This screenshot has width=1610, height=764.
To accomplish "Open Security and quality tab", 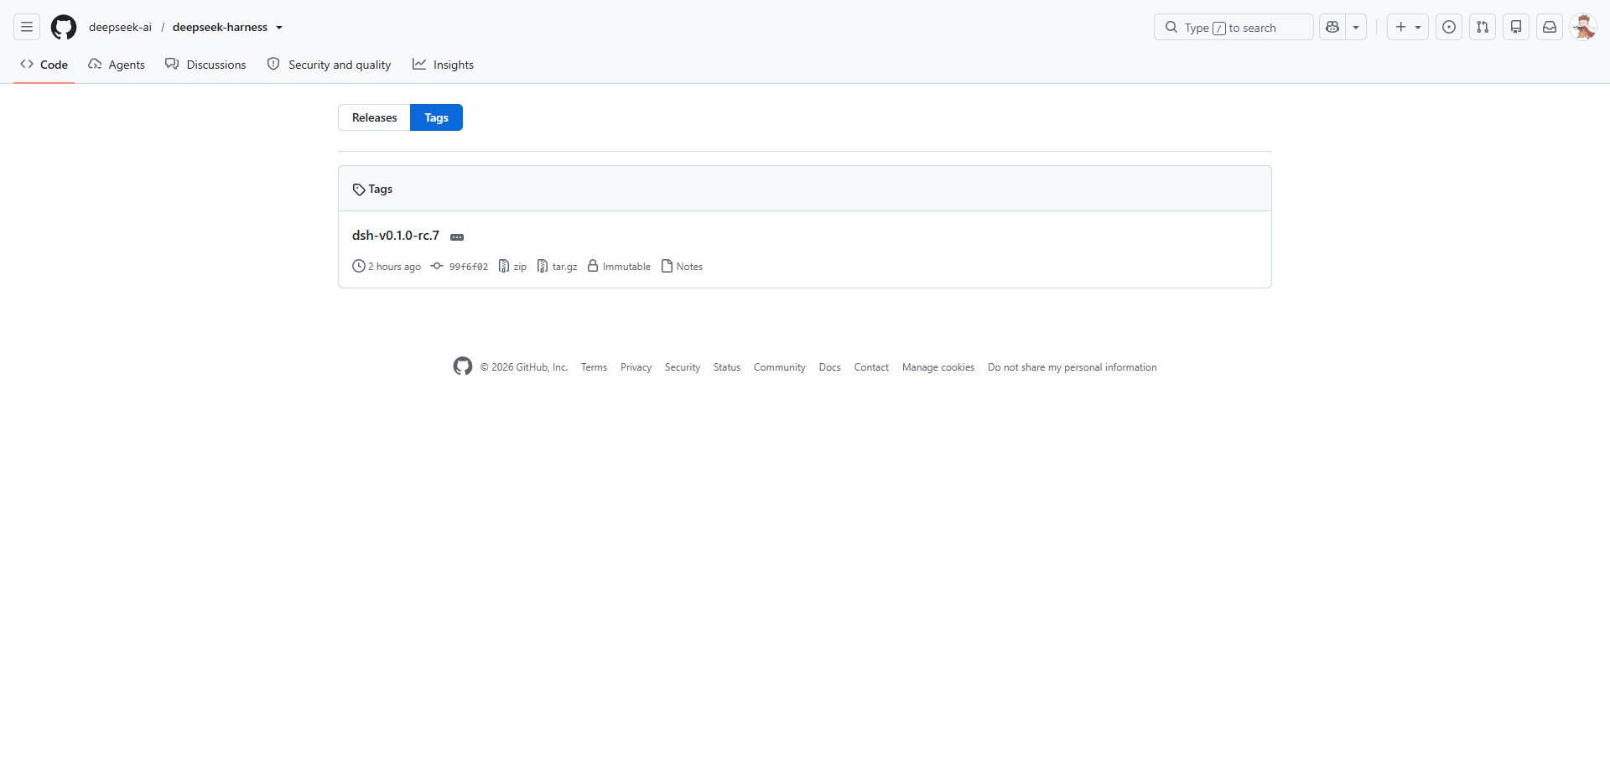I will (329, 65).
